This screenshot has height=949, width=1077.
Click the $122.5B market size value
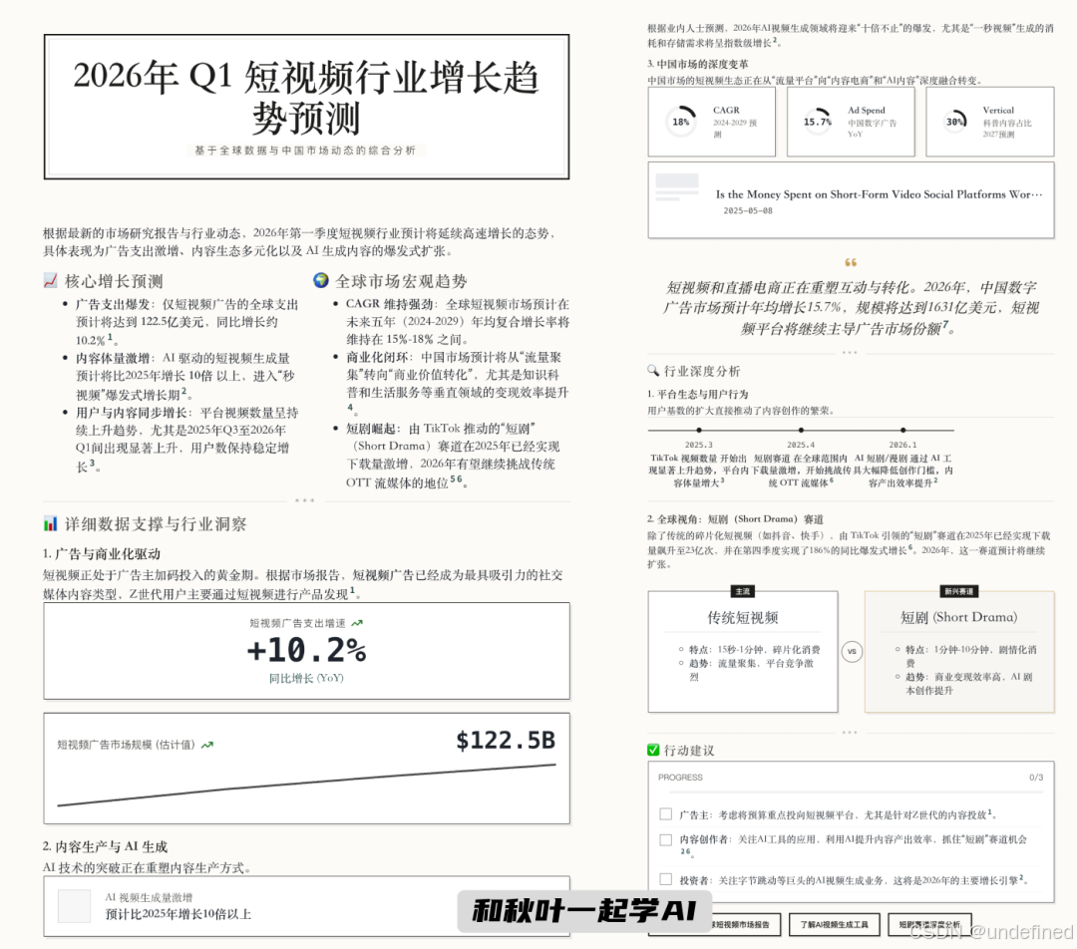point(506,741)
